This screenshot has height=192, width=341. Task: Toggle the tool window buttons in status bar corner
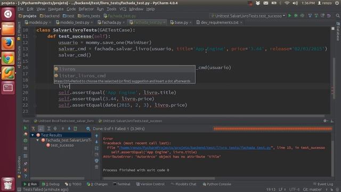point(19,189)
